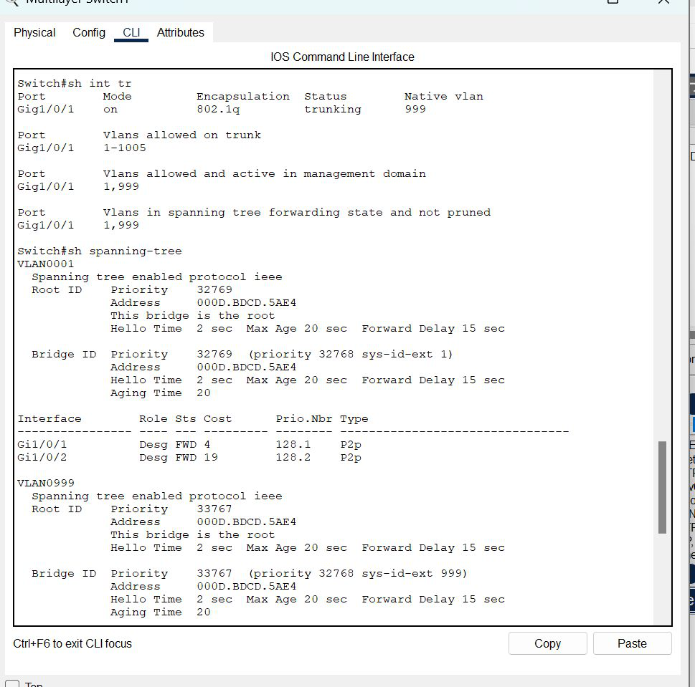The image size is (695, 687).
Task: Click the Gi1/0/2 interface row
Action: [x=189, y=457]
